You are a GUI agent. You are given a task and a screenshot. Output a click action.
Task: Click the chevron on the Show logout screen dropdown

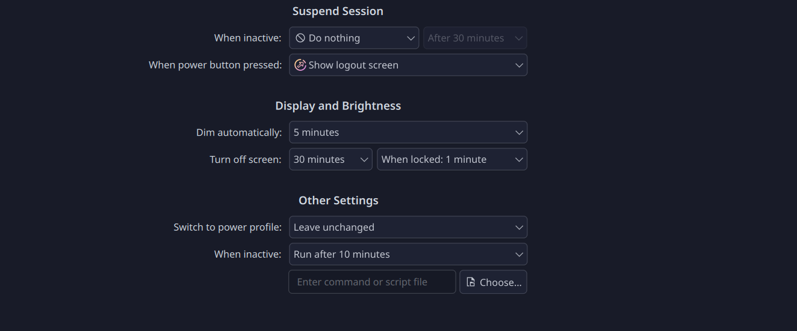[519, 65]
